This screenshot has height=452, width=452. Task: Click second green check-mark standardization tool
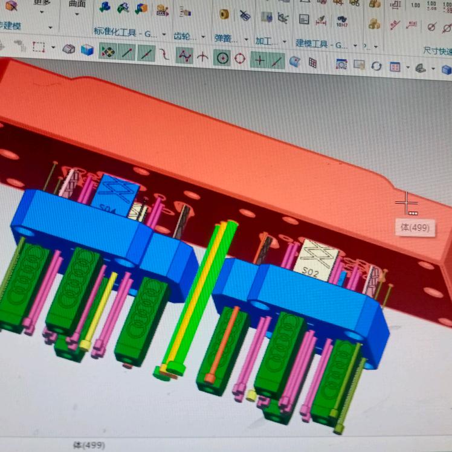123,7
